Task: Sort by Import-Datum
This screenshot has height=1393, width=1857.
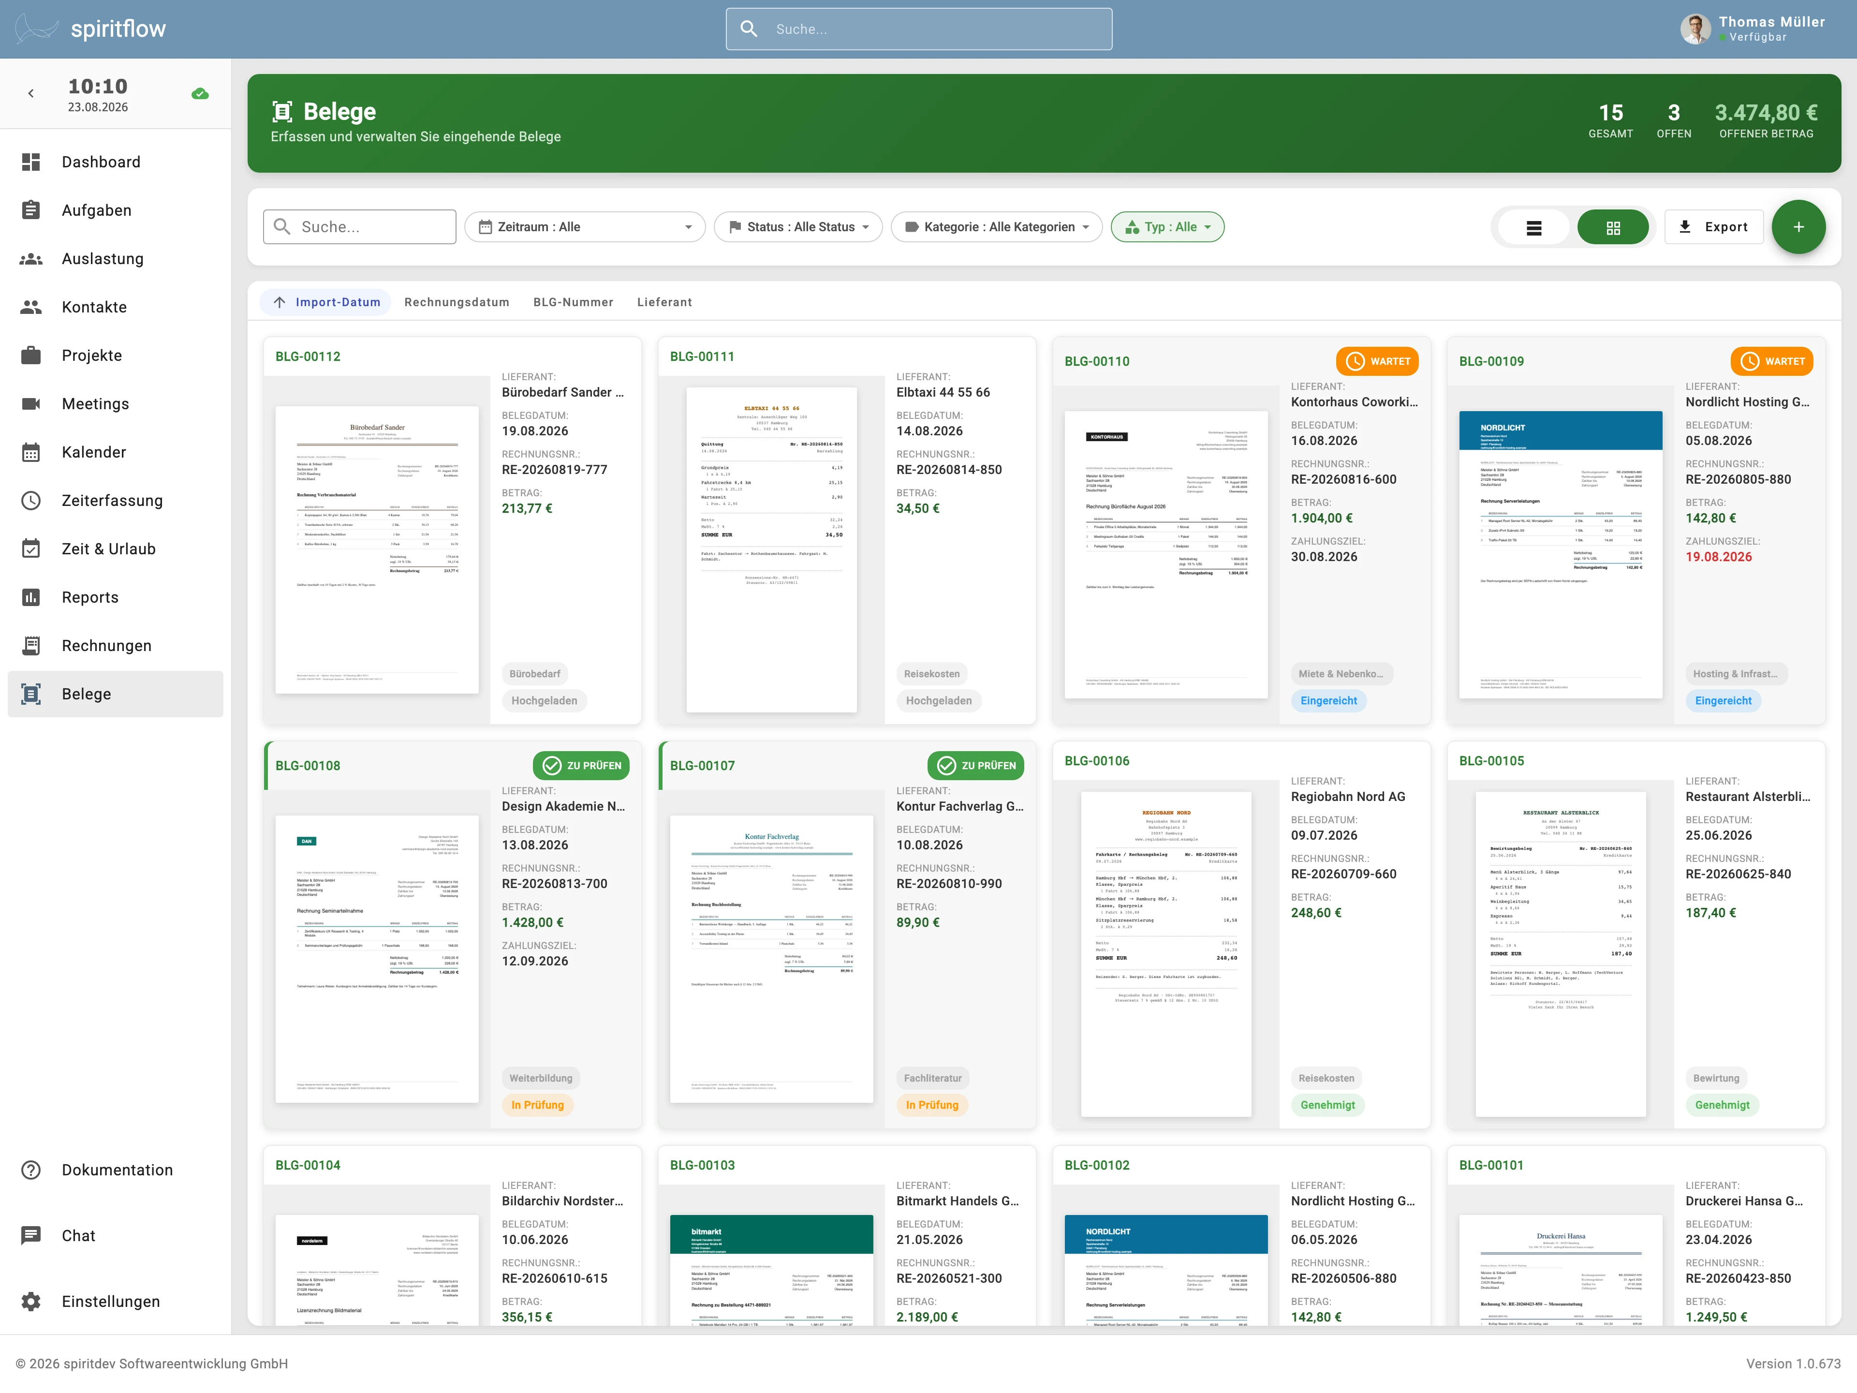Action: pos(326,302)
